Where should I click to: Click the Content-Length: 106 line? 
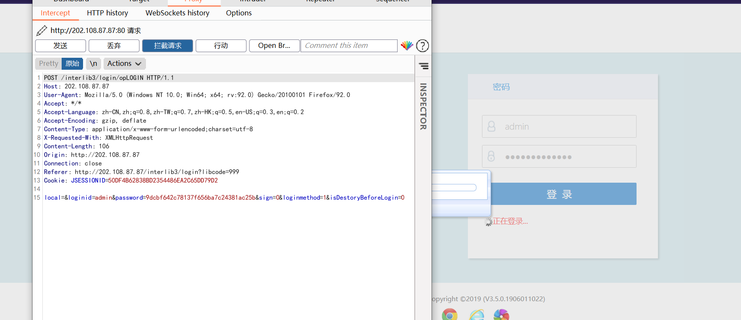[x=77, y=146]
